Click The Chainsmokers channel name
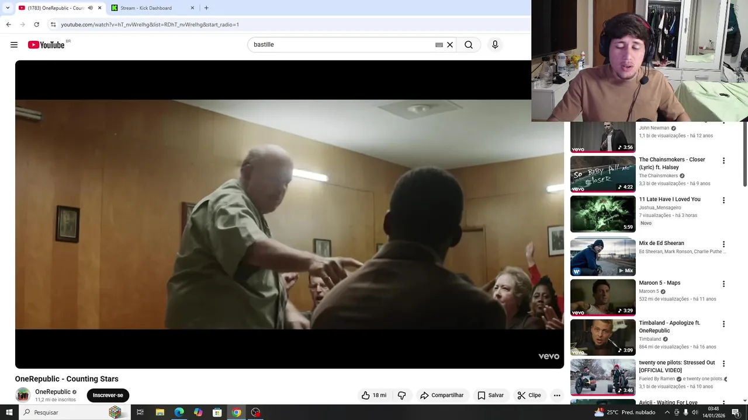Viewport: 748px width, 420px height. point(659,176)
